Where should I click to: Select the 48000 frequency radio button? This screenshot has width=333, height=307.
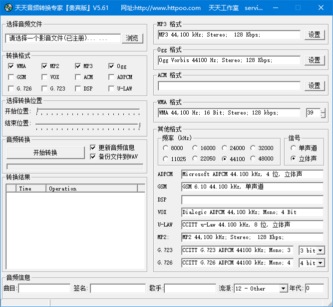coord(253,158)
